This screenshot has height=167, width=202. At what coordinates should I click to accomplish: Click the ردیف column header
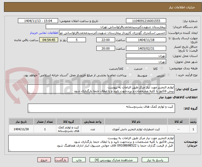tap(193, 122)
